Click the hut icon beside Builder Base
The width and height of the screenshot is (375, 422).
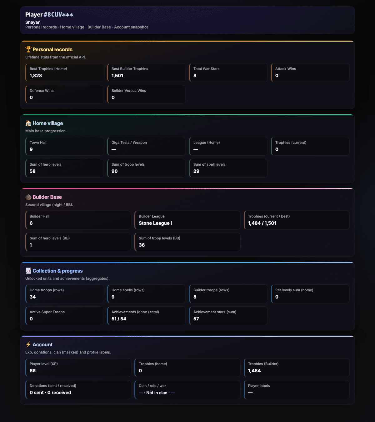28,197
